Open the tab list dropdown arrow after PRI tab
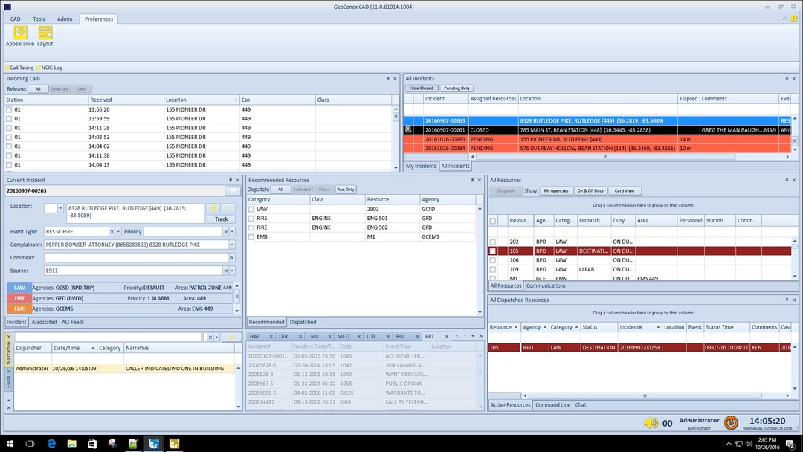803x452 pixels. [473, 336]
